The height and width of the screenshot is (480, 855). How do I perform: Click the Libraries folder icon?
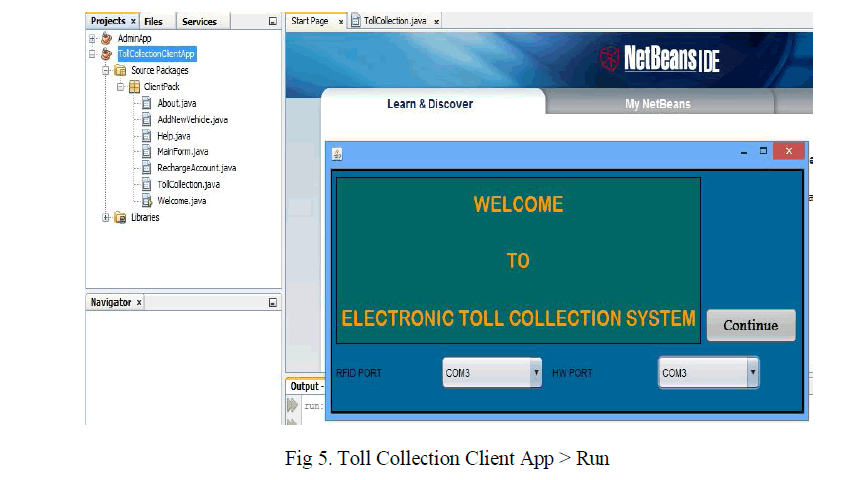coord(120,218)
